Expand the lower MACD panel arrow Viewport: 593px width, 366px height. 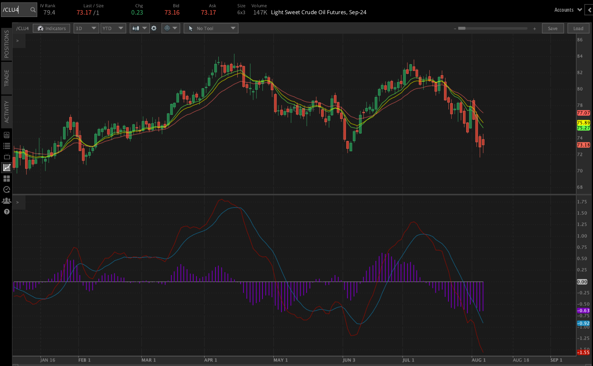coord(17,202)
